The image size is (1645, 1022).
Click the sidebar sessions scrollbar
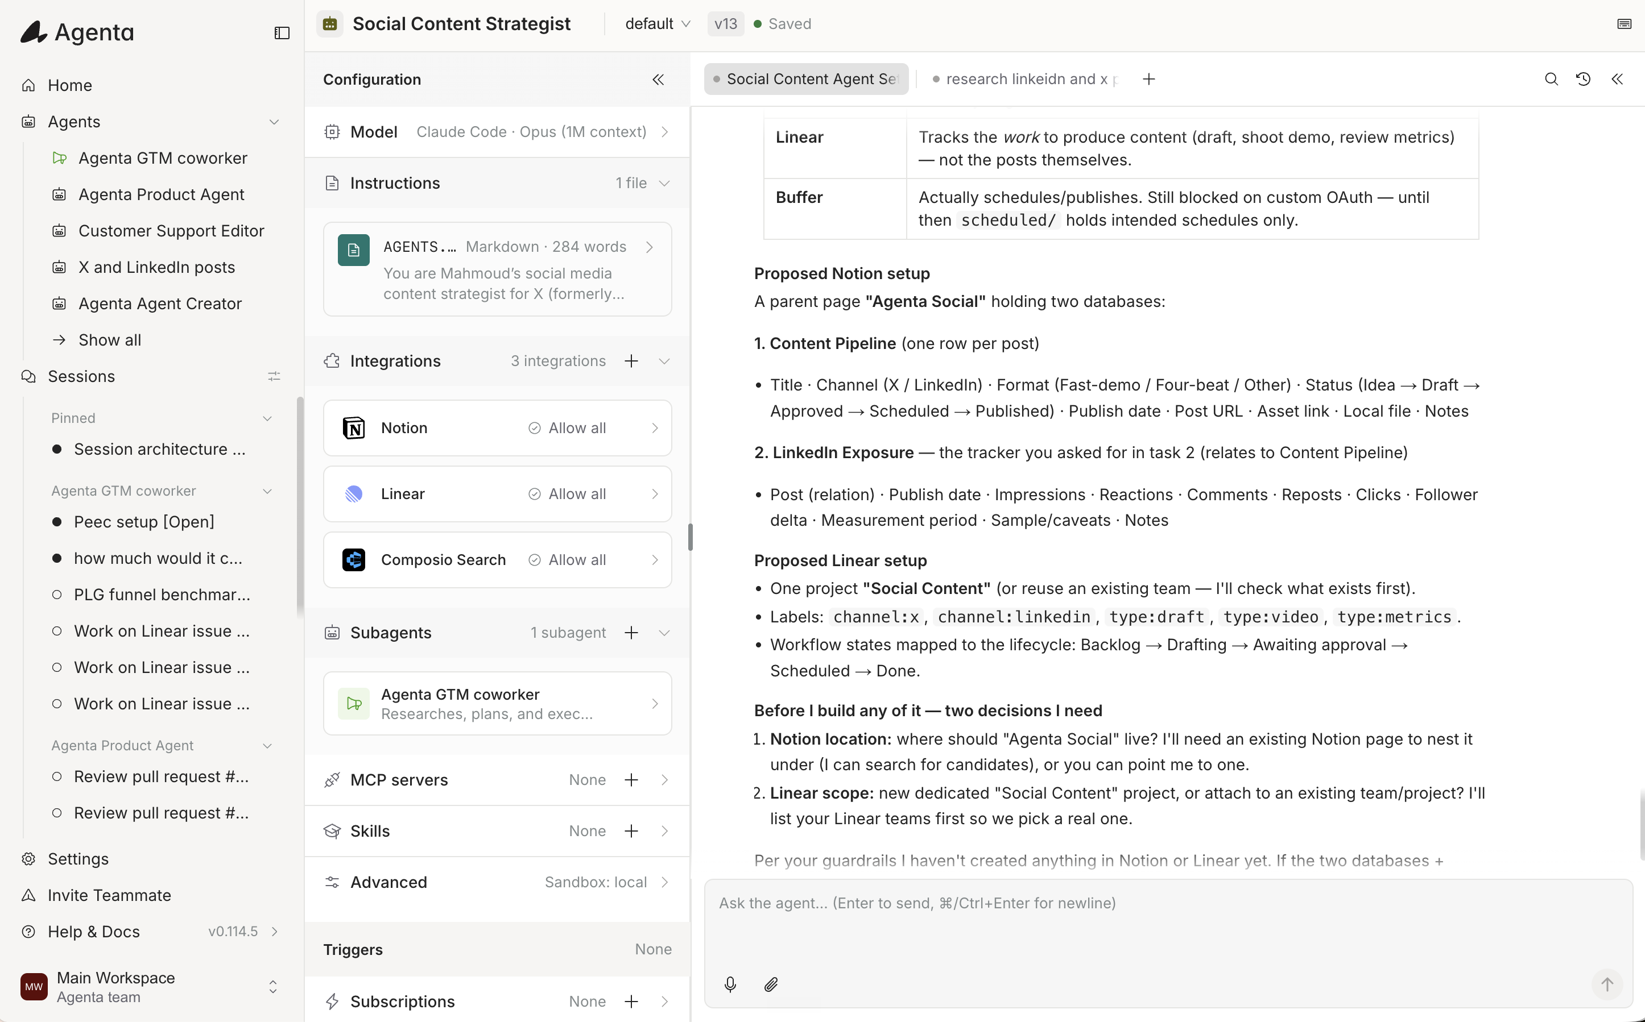click(x=300, y=507)
